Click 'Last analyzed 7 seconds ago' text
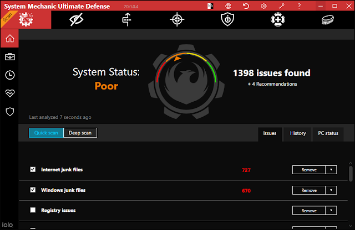The width and height of the screenshot is (355, 230). click(60, 117)
